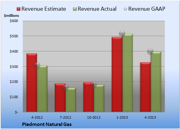The width and height of the screenshot is (180, 129).
Task: Click the $500 axis value
Action: [x=14, y=36]
